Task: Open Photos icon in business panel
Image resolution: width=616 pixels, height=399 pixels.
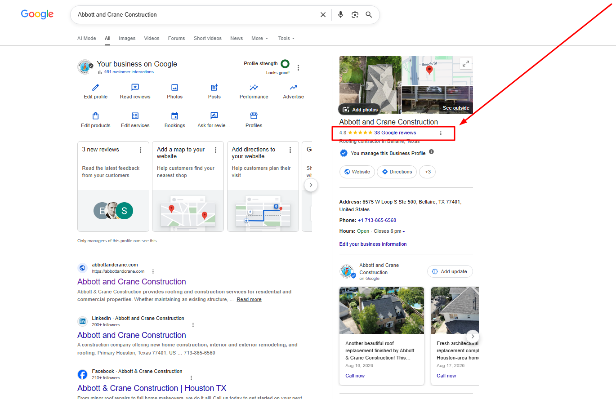Action: (174, 88)
